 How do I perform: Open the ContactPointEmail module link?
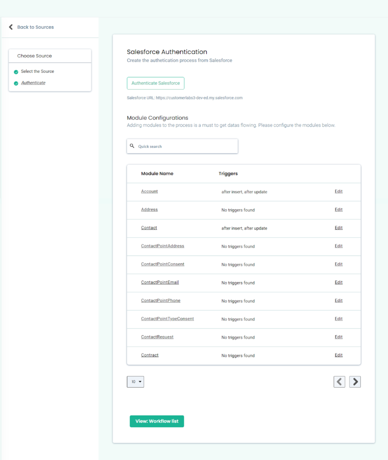point(160,282)
